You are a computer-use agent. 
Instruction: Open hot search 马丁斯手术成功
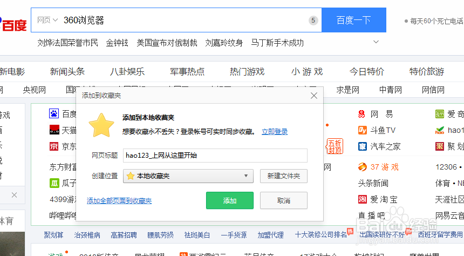pyautogui.click(x=277, y=43)
